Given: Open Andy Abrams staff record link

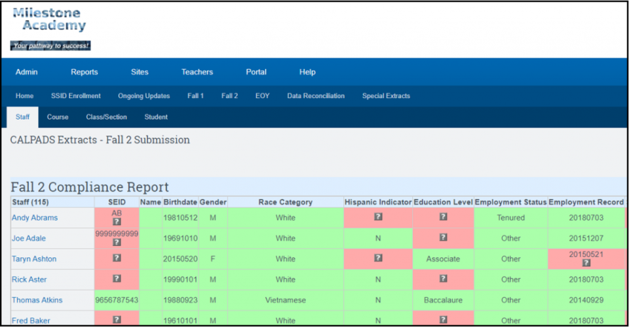Looking at the screenshot, I should click(x=35, y=218).
